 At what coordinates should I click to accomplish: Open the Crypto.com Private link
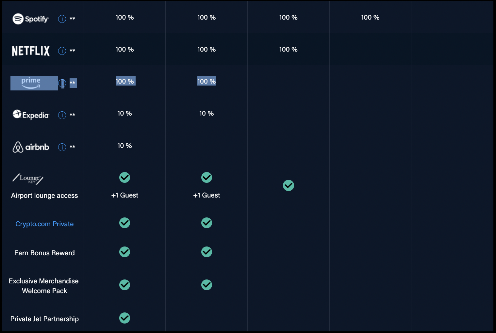44,224
